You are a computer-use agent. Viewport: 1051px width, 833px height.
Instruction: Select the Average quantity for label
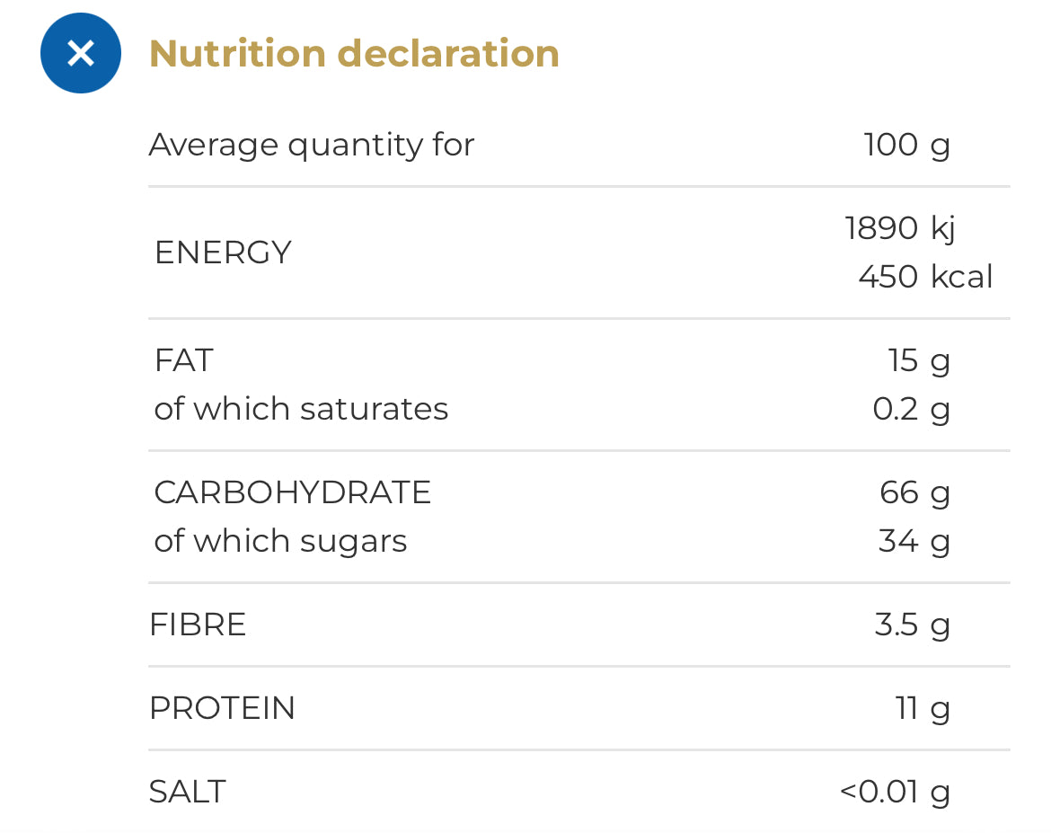point(312,145)
